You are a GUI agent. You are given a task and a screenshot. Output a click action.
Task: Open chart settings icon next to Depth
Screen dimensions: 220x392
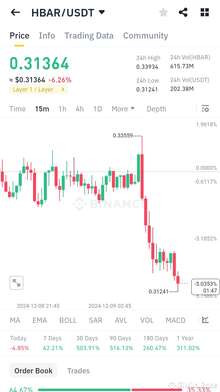[x=205, y=109]
